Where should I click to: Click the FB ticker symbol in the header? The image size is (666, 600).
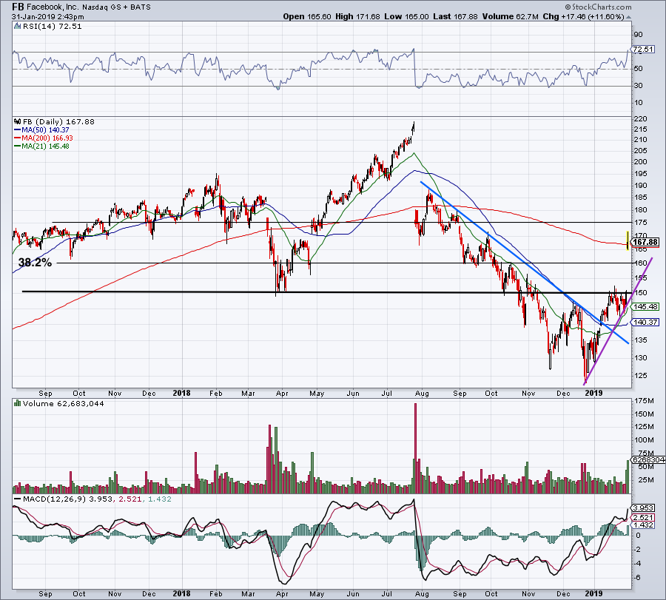[x=18, y=7]
